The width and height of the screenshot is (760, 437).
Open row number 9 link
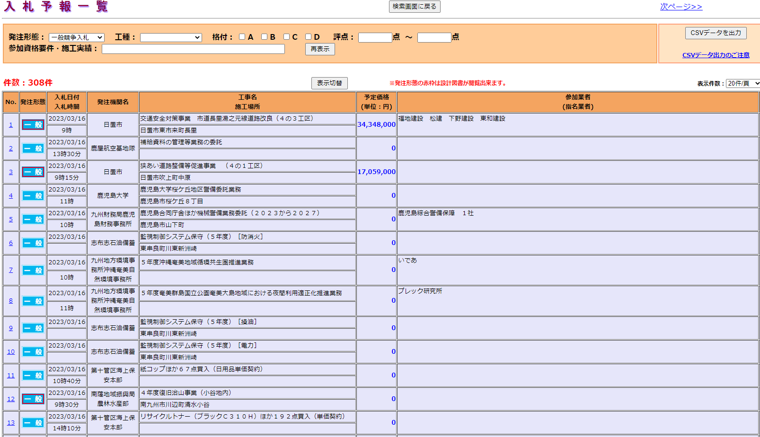pos(11,328)
